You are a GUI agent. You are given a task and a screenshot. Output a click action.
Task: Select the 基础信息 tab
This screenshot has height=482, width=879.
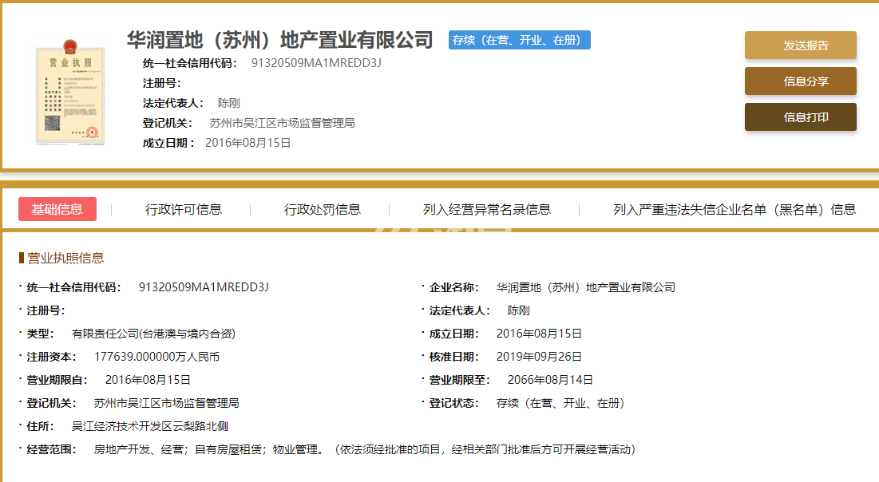tap(57, 209)
